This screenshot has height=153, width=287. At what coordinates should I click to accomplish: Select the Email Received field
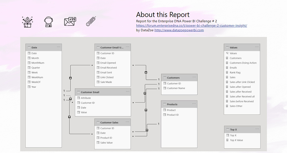[x=109, y=67]
